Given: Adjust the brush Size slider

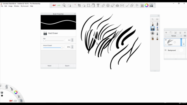Looking at the screenshot, I should 53,41.
